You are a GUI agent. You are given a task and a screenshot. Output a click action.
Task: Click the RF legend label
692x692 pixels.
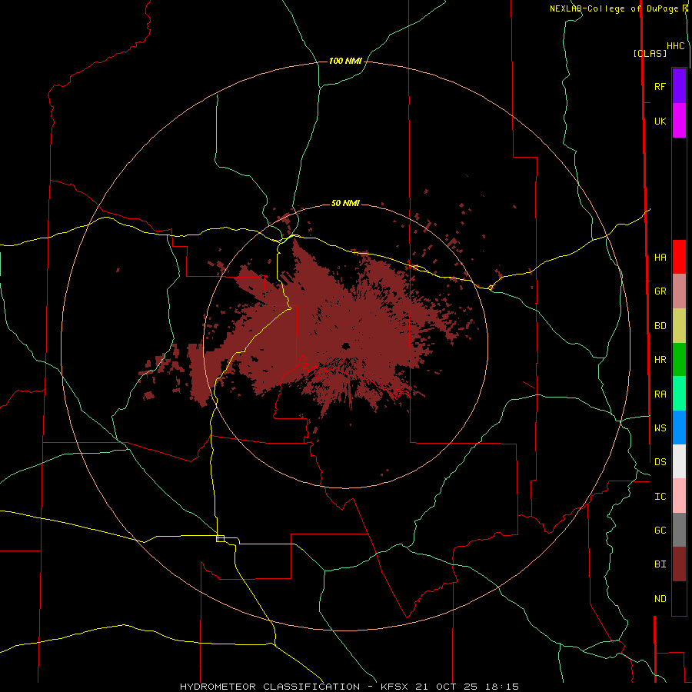click(660, 86)
